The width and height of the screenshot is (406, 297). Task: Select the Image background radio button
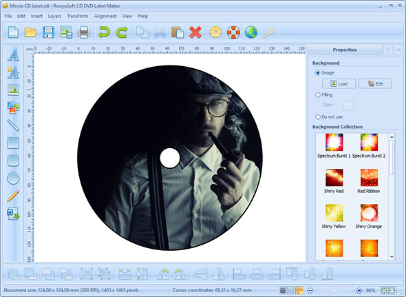tap(318, 73)
